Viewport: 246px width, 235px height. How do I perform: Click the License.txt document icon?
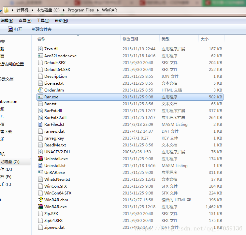point(40,83)
